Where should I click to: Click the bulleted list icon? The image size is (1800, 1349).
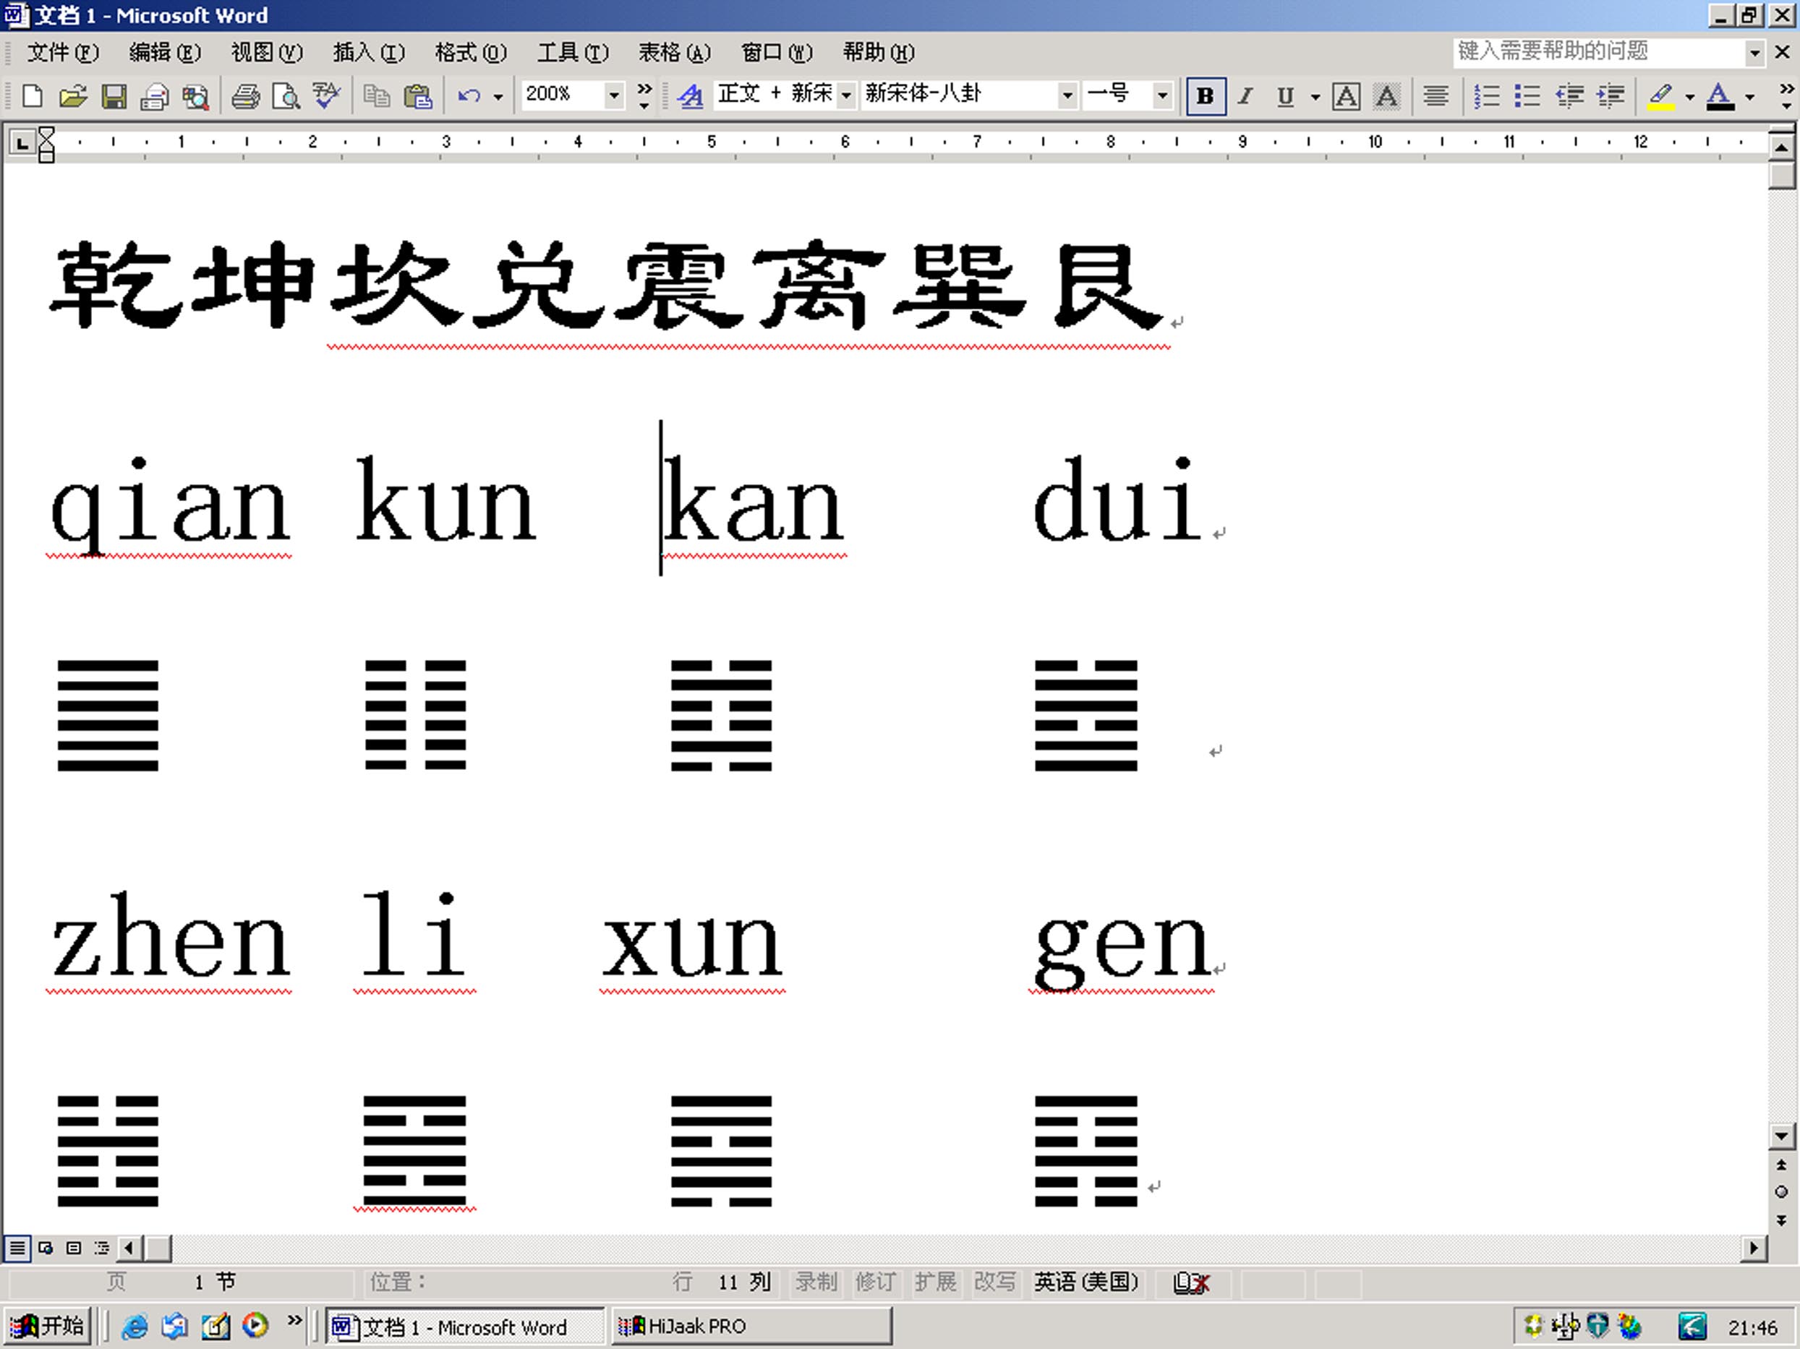pyautogui.click(x=1527, y=97)
